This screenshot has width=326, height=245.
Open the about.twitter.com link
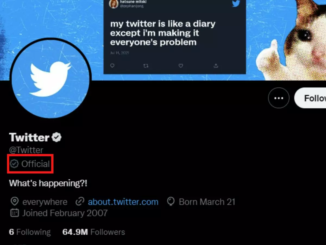click(x=123, y=202)
